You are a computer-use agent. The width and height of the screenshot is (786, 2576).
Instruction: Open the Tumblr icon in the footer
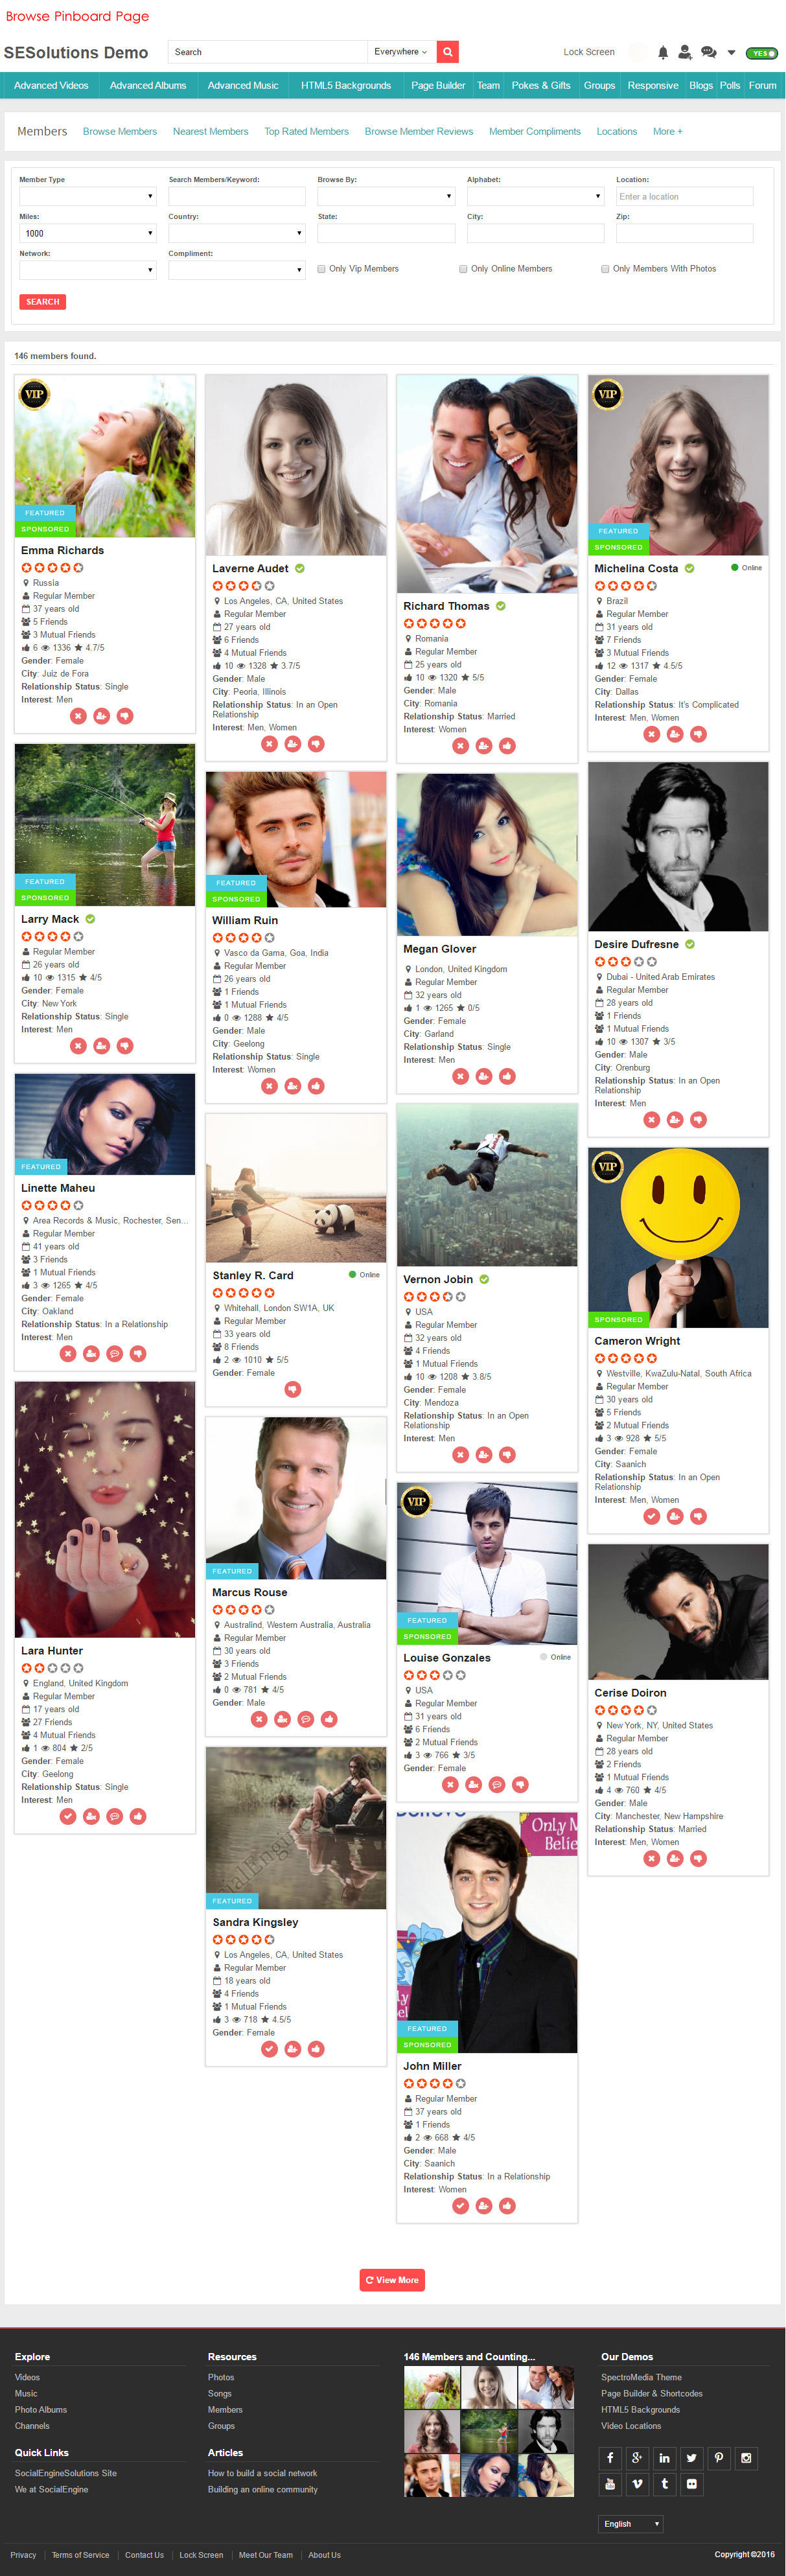[665, 2483]
